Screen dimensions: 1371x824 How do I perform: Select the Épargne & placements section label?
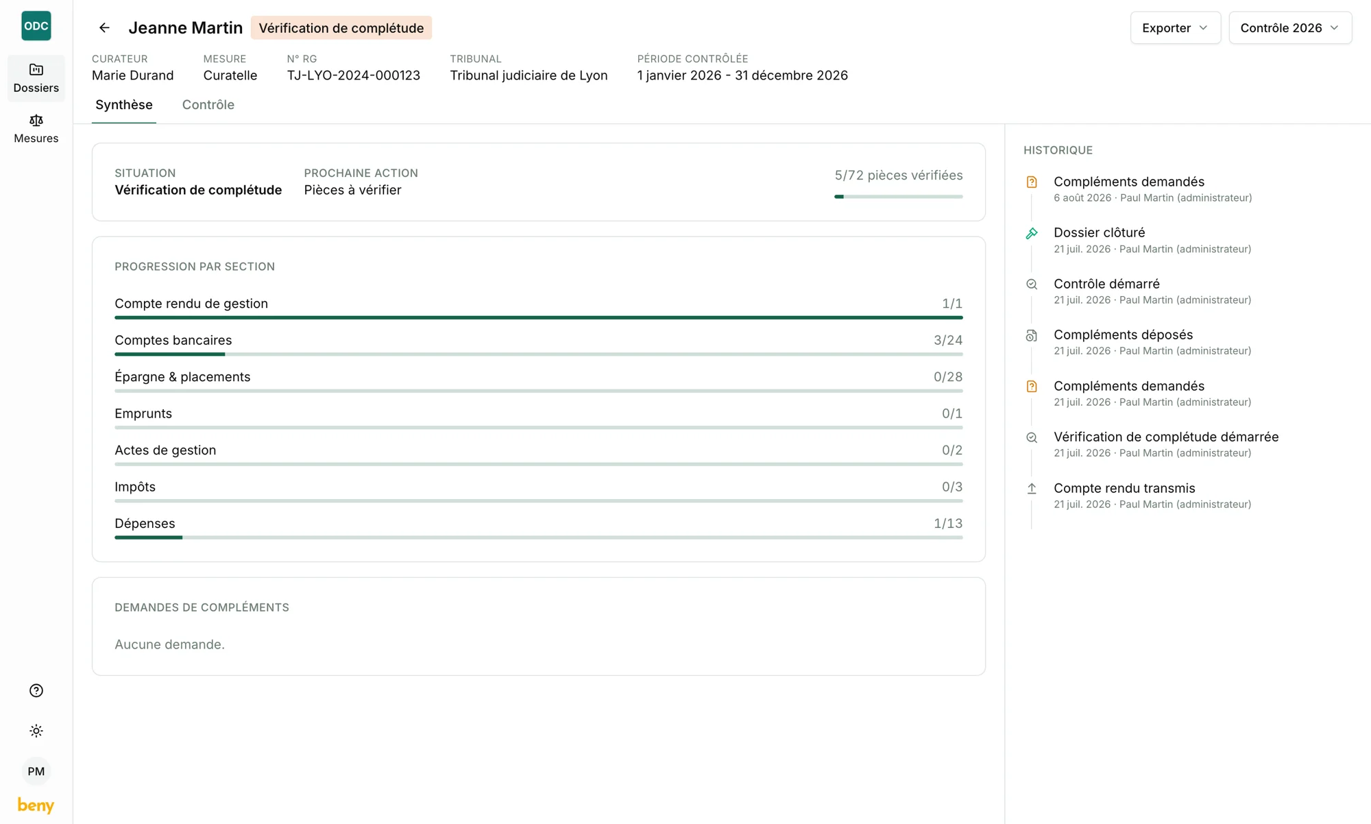[182, 377]
